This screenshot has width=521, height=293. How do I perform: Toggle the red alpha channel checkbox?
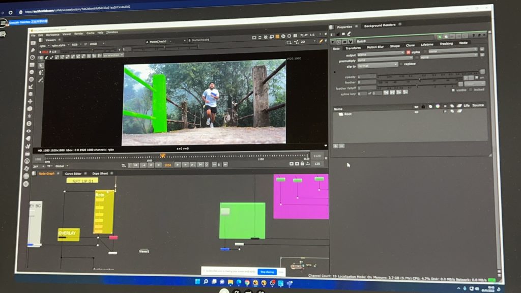(x=409, y=52)
